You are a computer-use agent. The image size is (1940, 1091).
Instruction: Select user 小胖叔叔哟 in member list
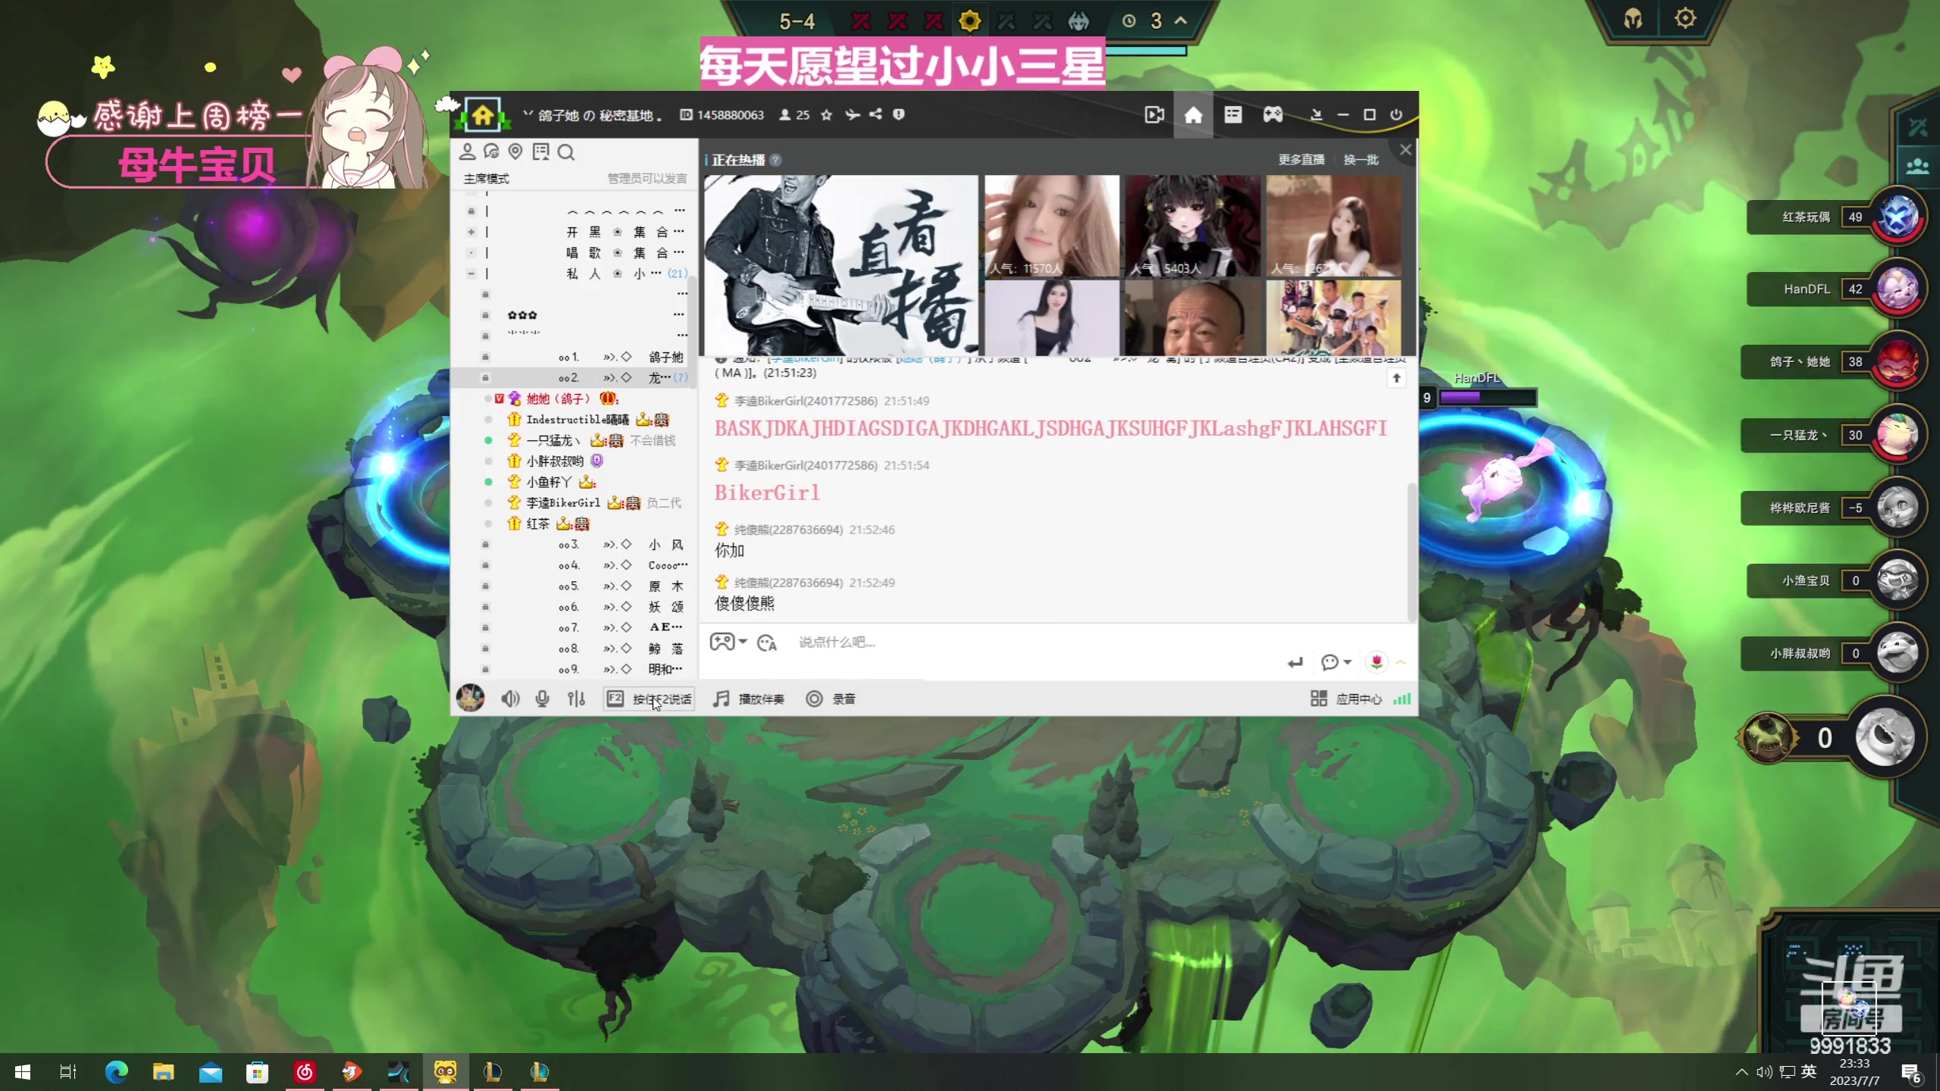tap(555, 461)
